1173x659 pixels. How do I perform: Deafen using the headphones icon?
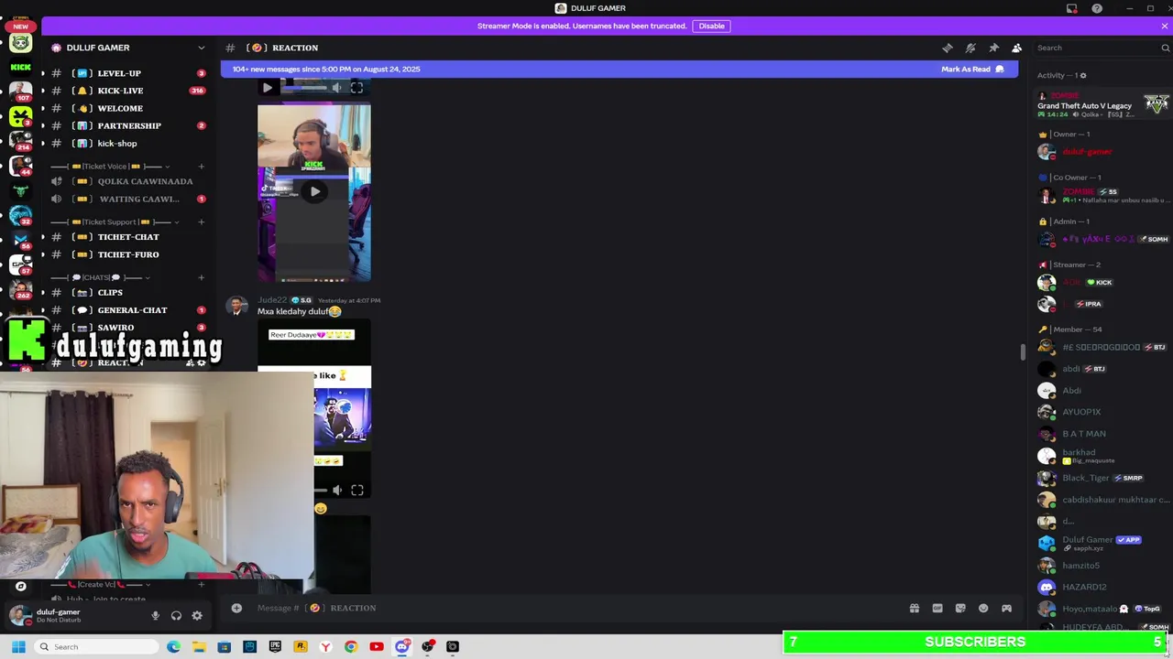point(176,616)
